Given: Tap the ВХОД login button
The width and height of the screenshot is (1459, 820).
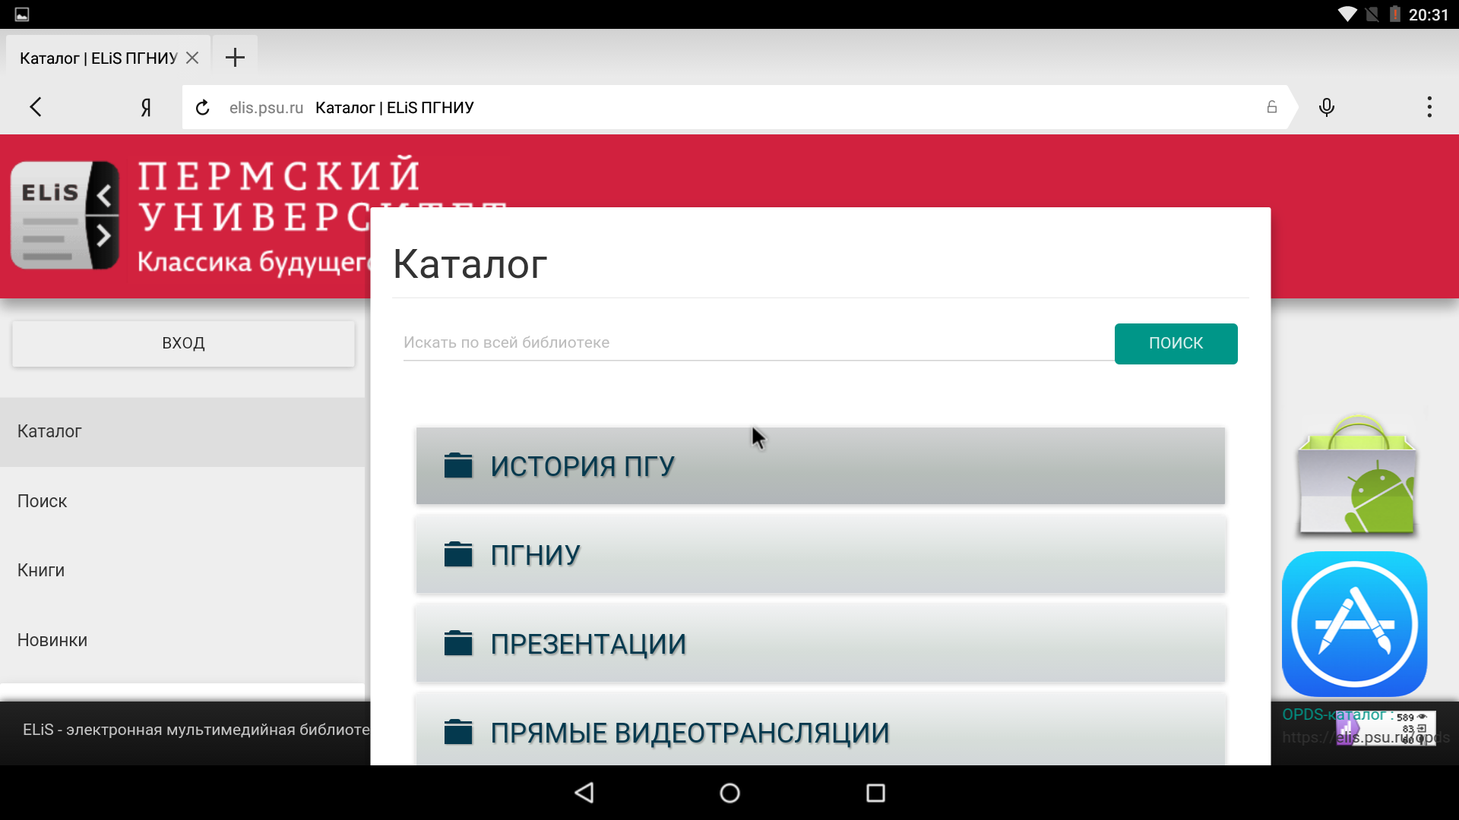Looking at the screenshot, I should (182, 342).
